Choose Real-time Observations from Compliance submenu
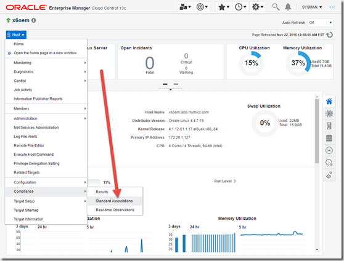The image size is (344, 261). [x=115, y=210]
